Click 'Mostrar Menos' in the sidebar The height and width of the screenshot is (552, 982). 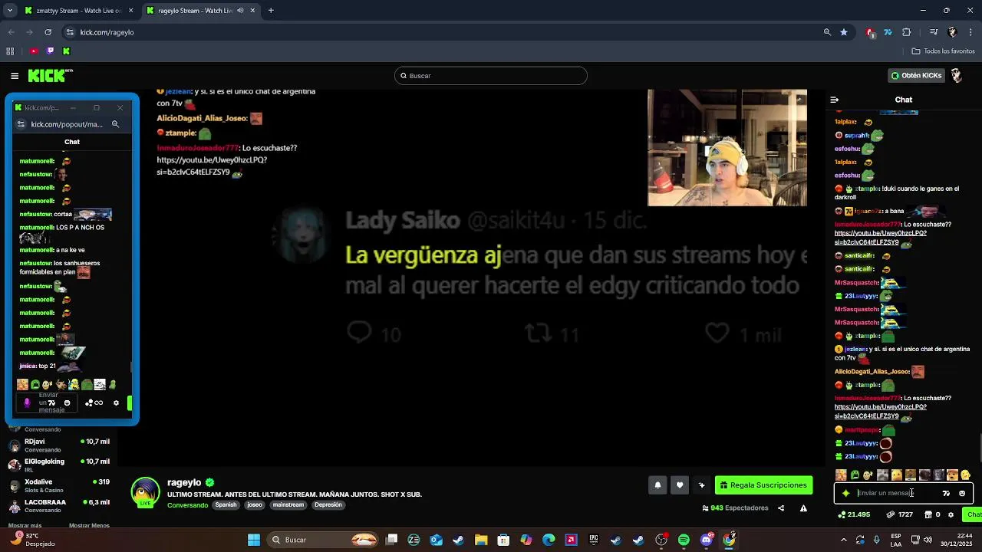[x=89, y=525]
